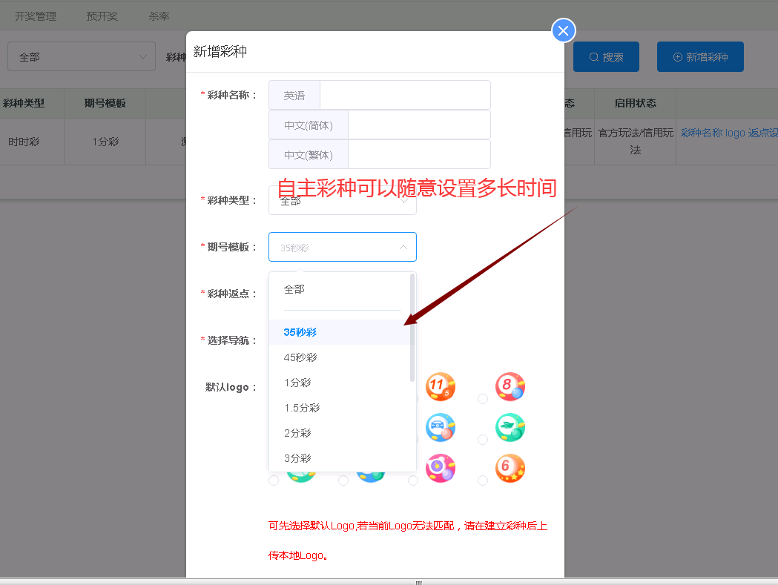Screen dimensions: 778x585
Task: Pick 3分彩 from the template list
Action: (297, 458)
